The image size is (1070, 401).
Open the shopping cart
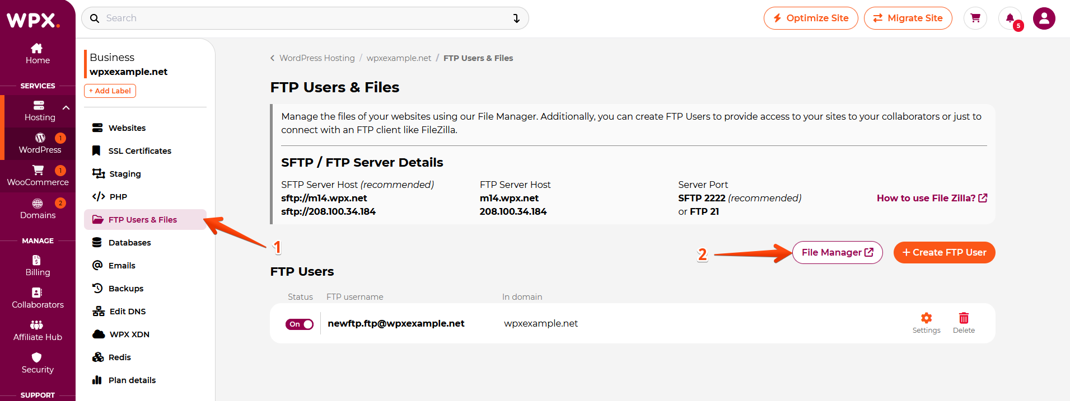click(x=975, y=18)
